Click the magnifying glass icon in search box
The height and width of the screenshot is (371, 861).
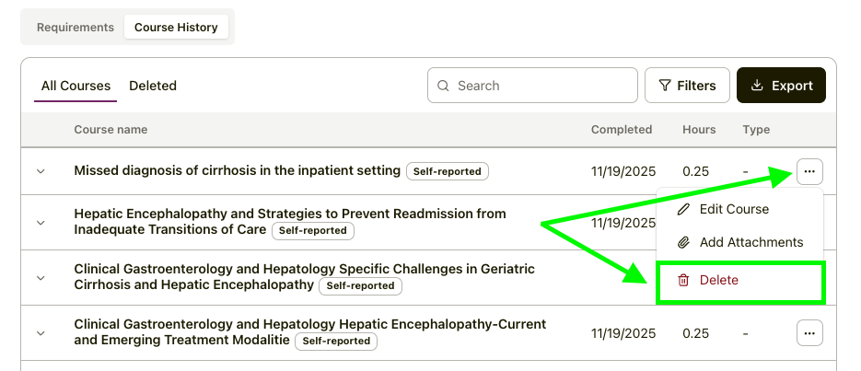tap(444, 86)
